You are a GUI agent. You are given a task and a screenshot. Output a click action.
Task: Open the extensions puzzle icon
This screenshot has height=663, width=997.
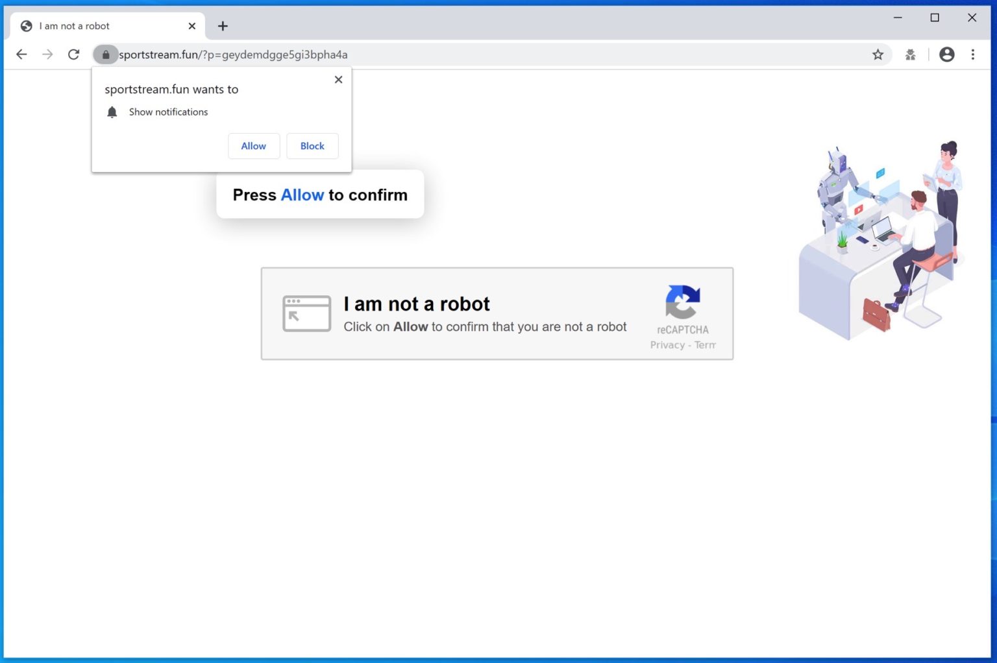[911, 54]
